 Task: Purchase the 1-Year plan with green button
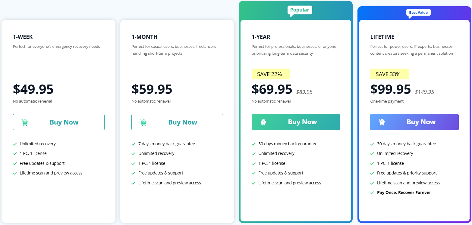coord(296,122)
